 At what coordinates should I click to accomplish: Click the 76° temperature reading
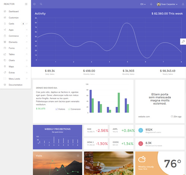[173, 164]
